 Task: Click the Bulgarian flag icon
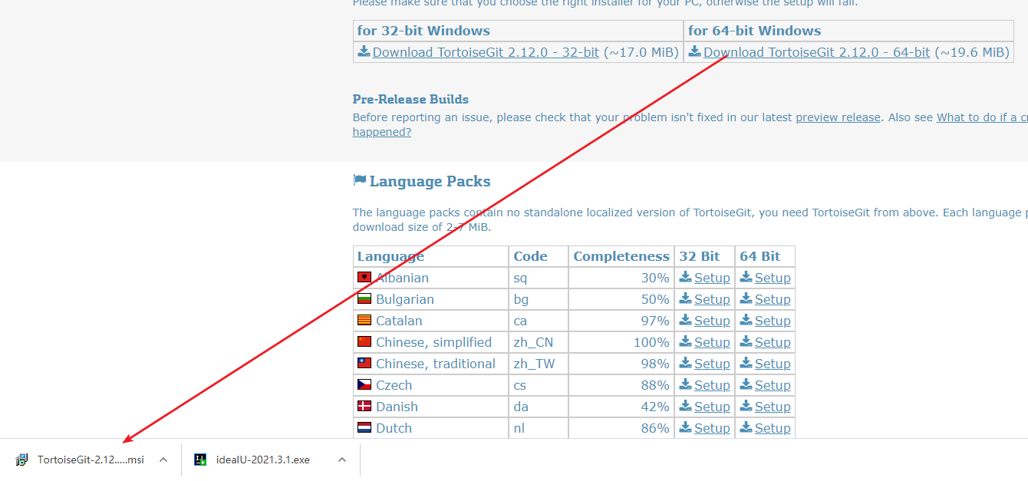pos(364,298)
